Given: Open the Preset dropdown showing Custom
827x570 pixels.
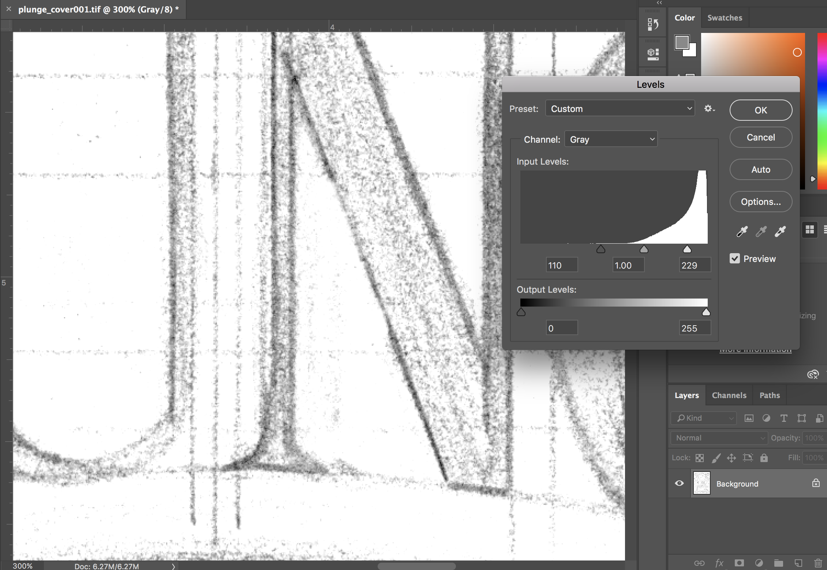Looking at the screenshot, I should [620, 109].
